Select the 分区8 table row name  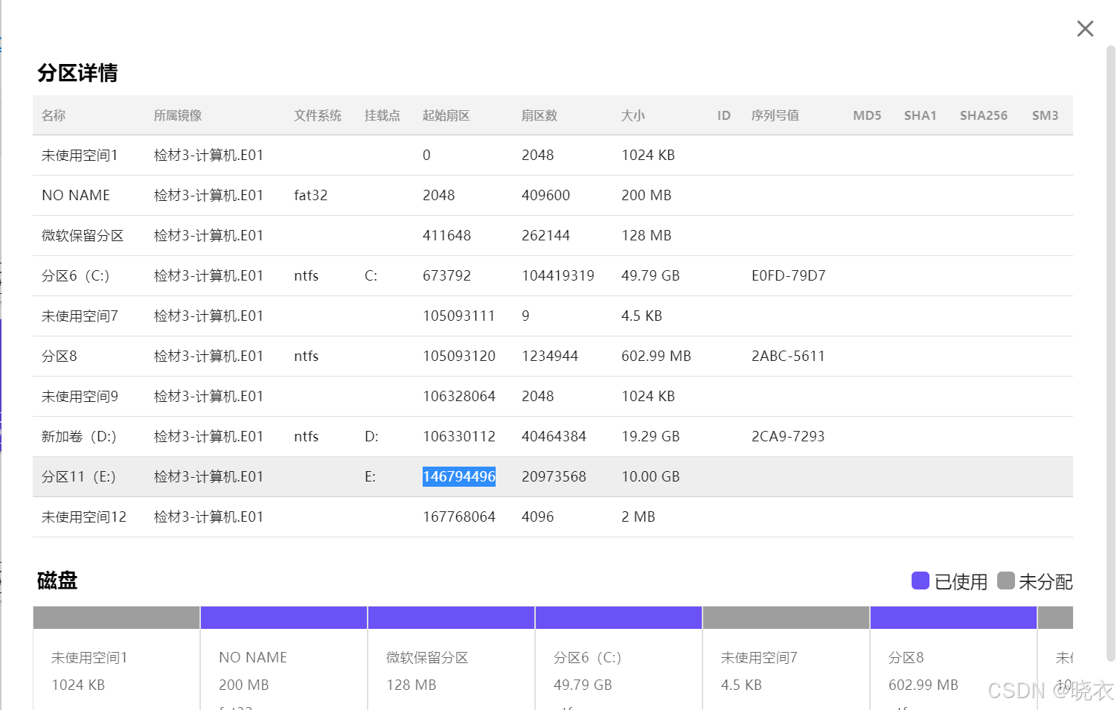point(60,356)
